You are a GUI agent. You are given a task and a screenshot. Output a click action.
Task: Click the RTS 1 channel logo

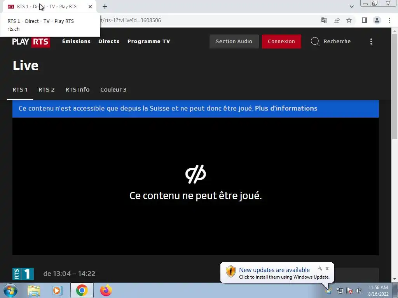coord(23,274)
